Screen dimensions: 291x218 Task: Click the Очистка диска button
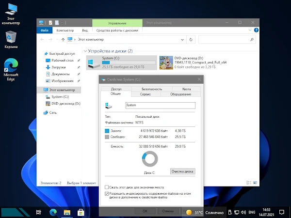click(x=183, y=171)
